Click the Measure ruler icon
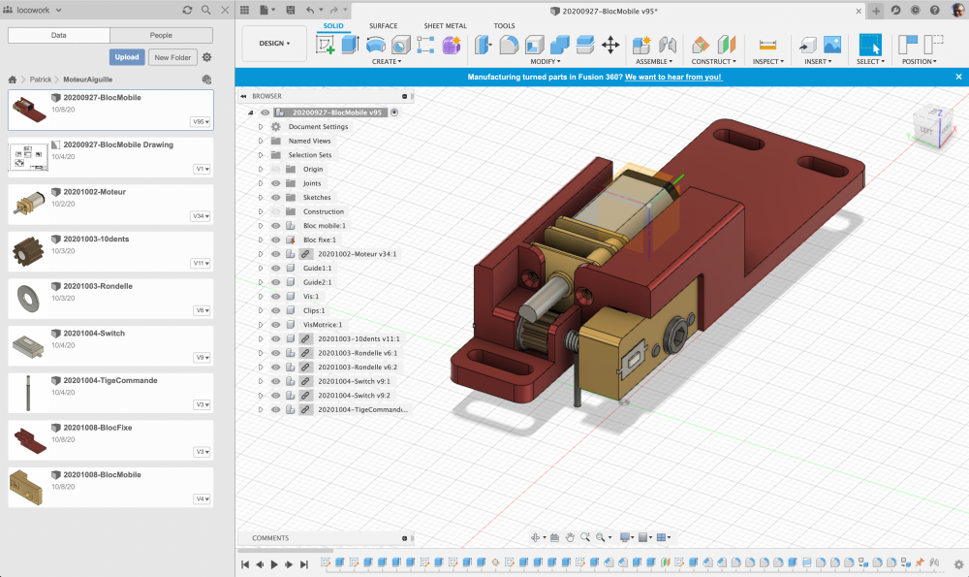 [x=767, y=45]
